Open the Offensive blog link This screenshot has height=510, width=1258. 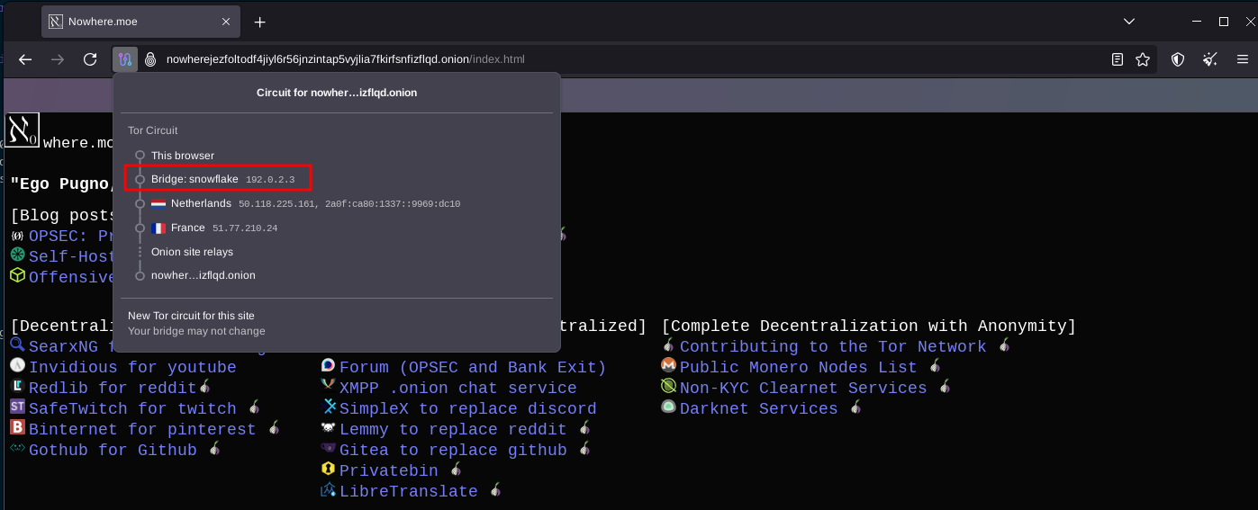(71, 277)
